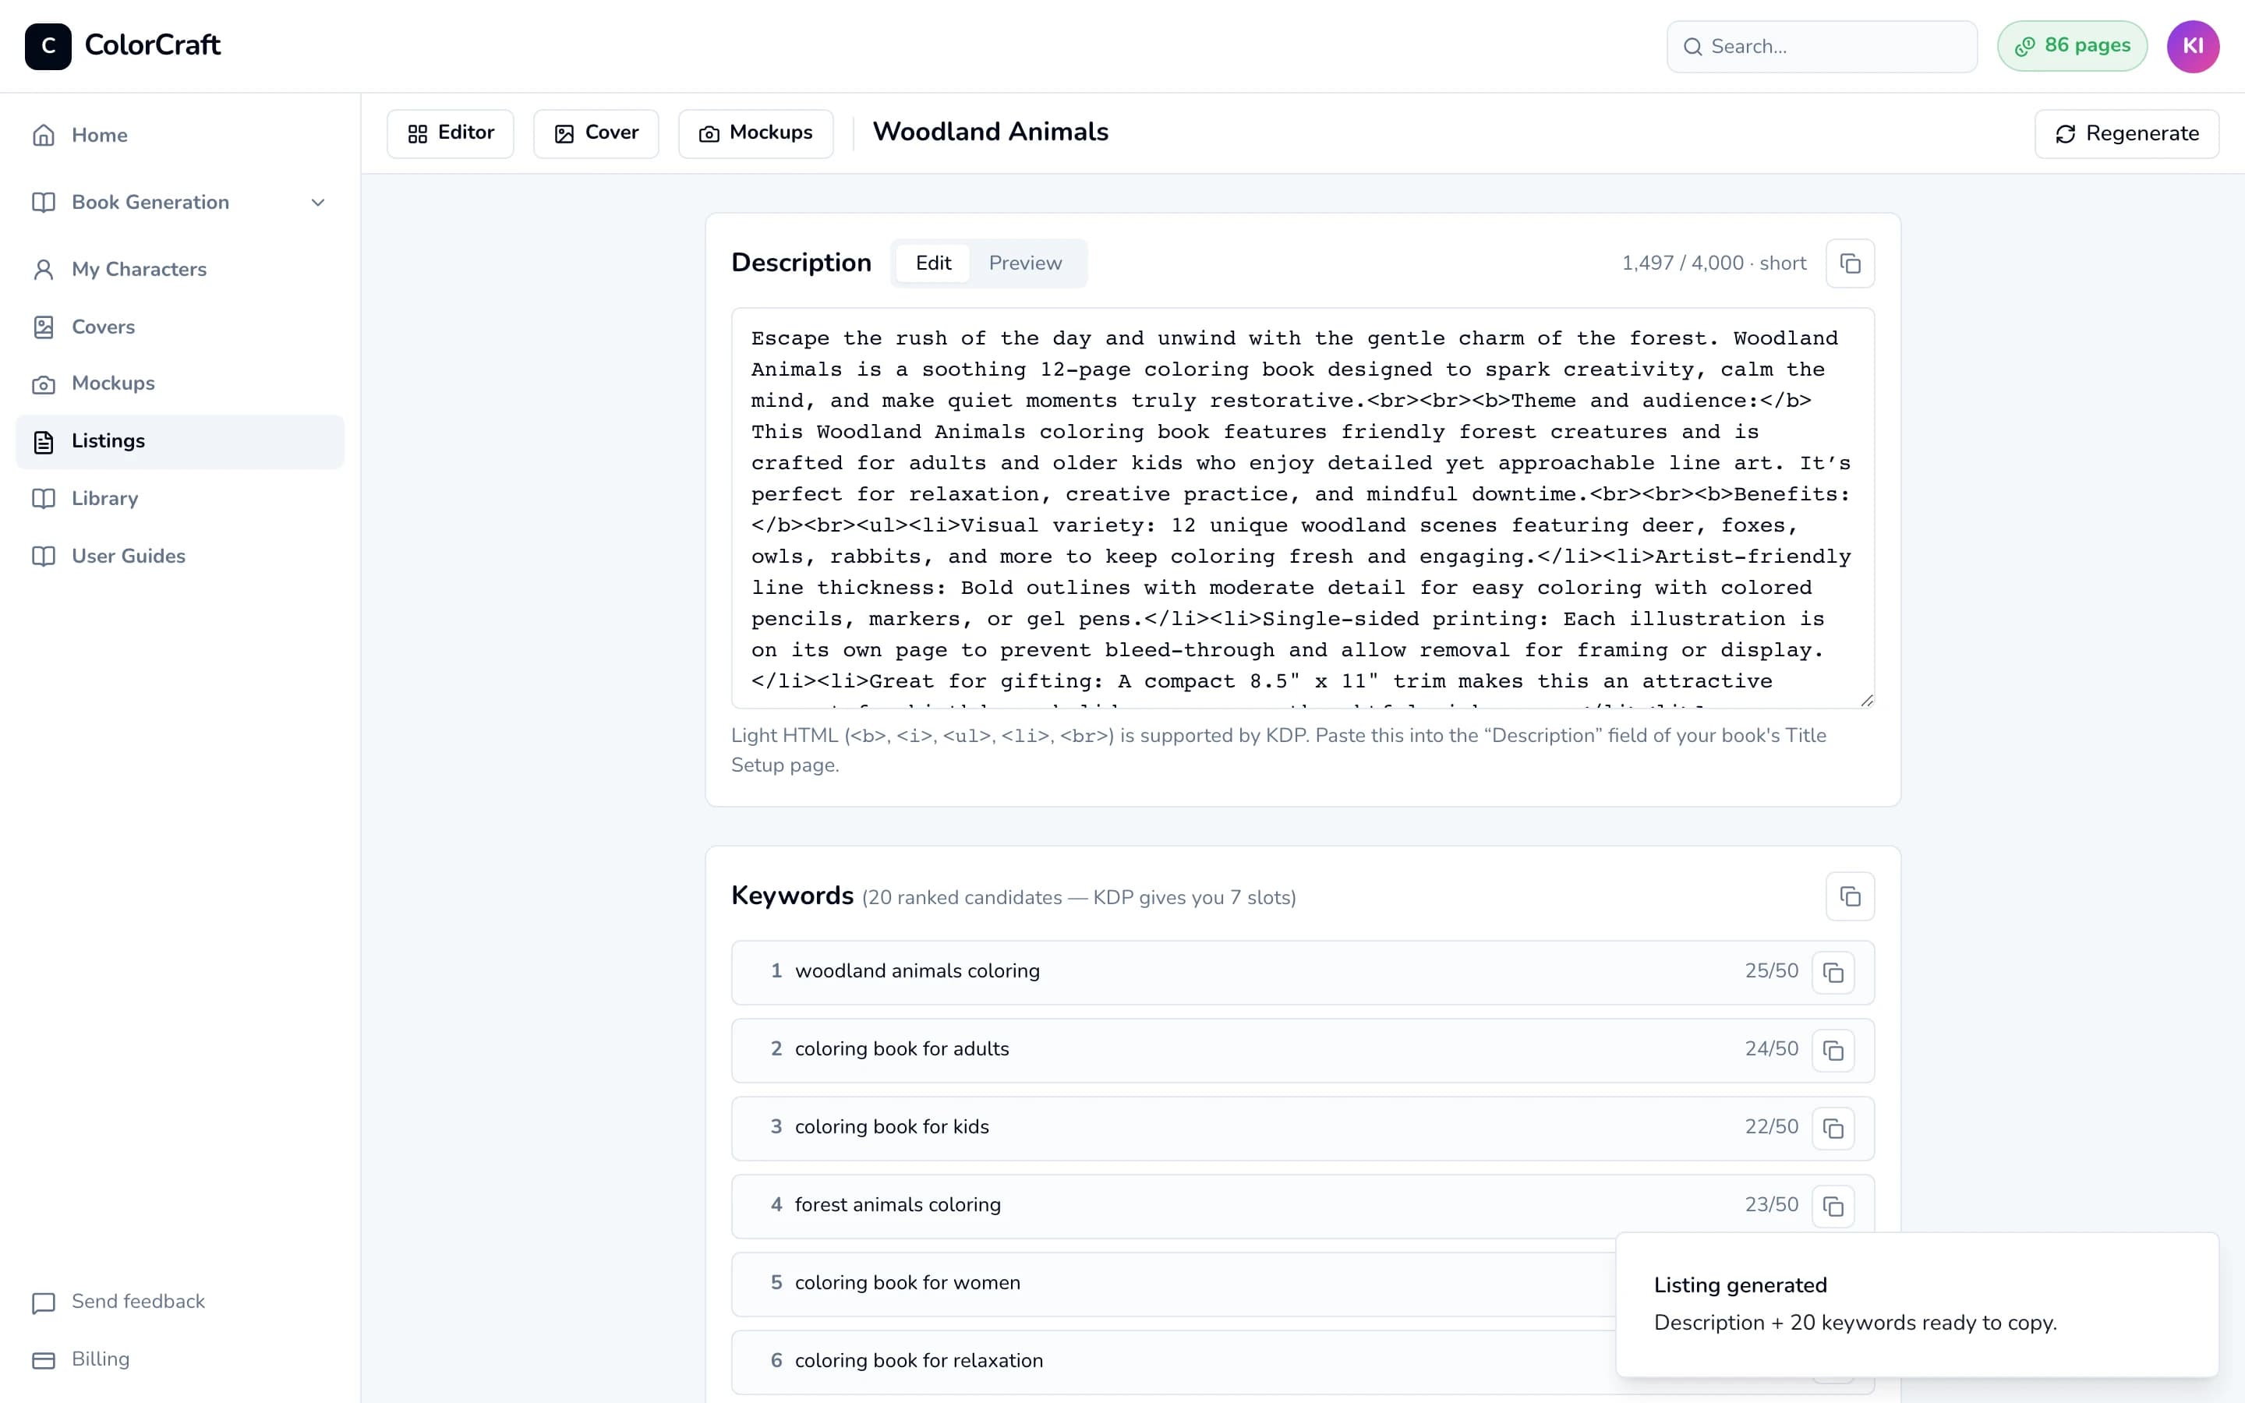Copy the Description text with copy icon
The image size is (2245, 1403).
[x=1850, y=263]
